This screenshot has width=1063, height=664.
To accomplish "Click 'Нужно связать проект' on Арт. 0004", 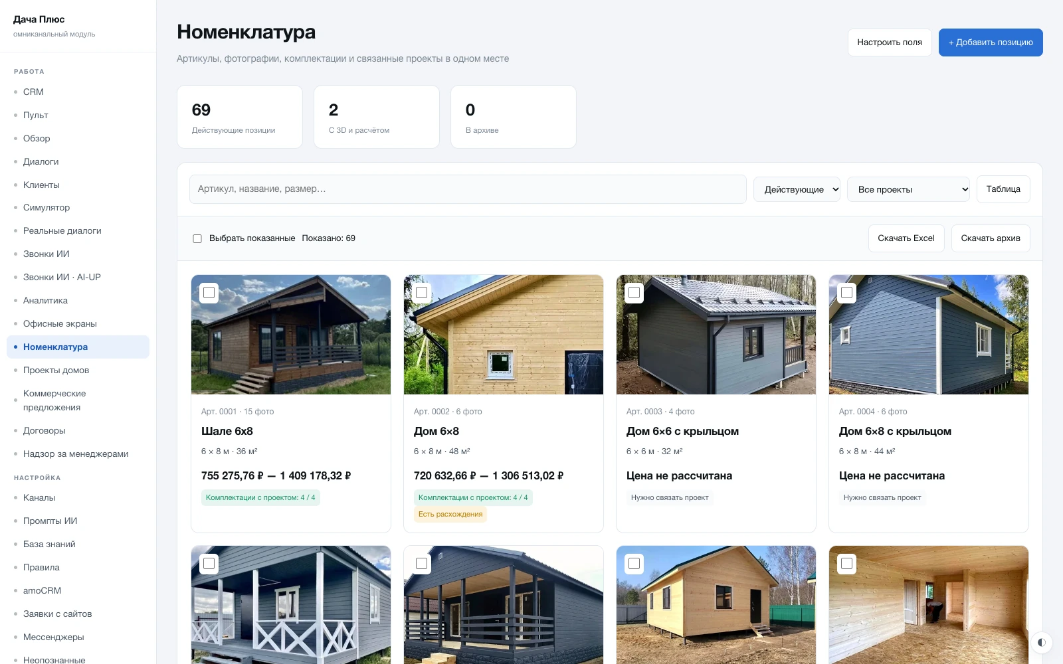I will [x=882, y=498].
